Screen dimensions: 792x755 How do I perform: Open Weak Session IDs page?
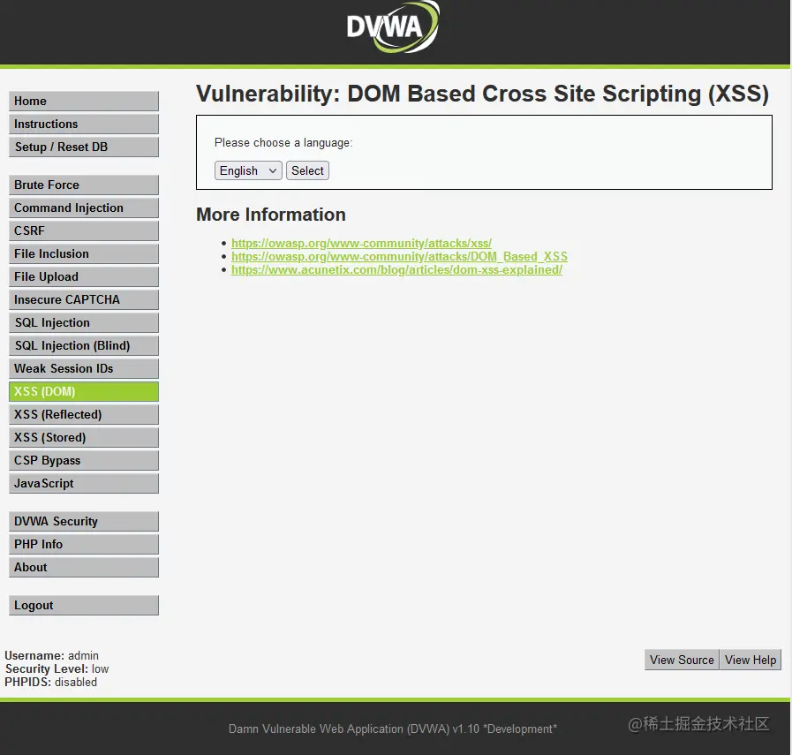pos(84,368)
